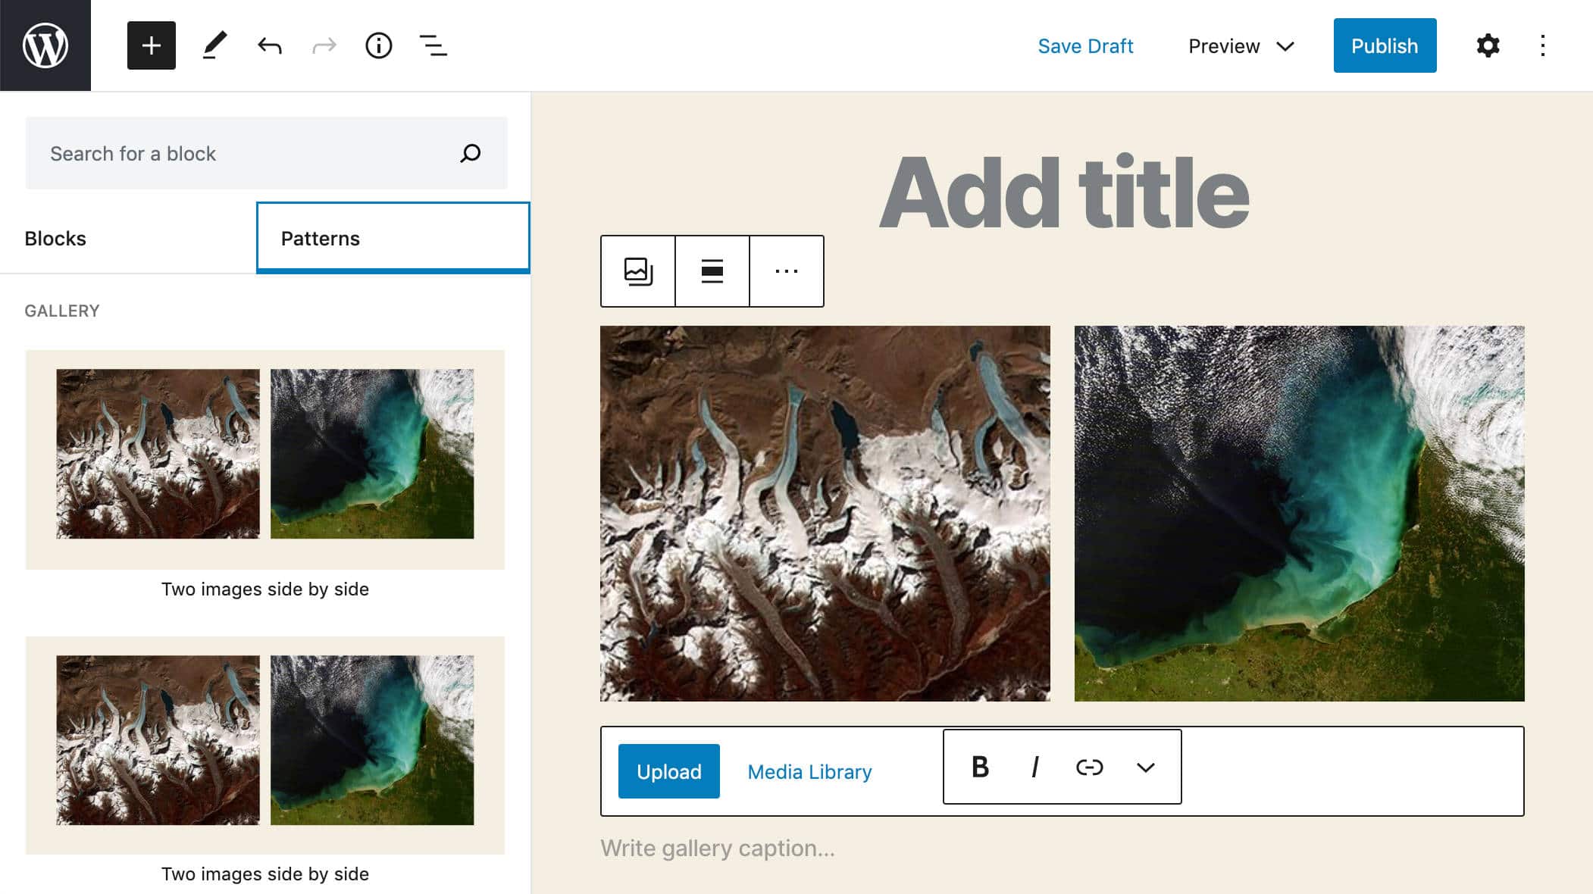The height and width of the screenshot is (894, 1593).
Task: Click the three-dot more options menu
Action: click(x=787, y=270)
